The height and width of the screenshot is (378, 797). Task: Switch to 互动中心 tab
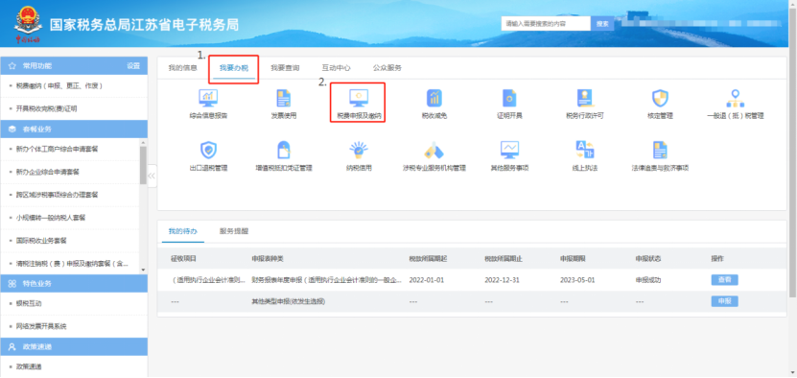tap(336, 68)
